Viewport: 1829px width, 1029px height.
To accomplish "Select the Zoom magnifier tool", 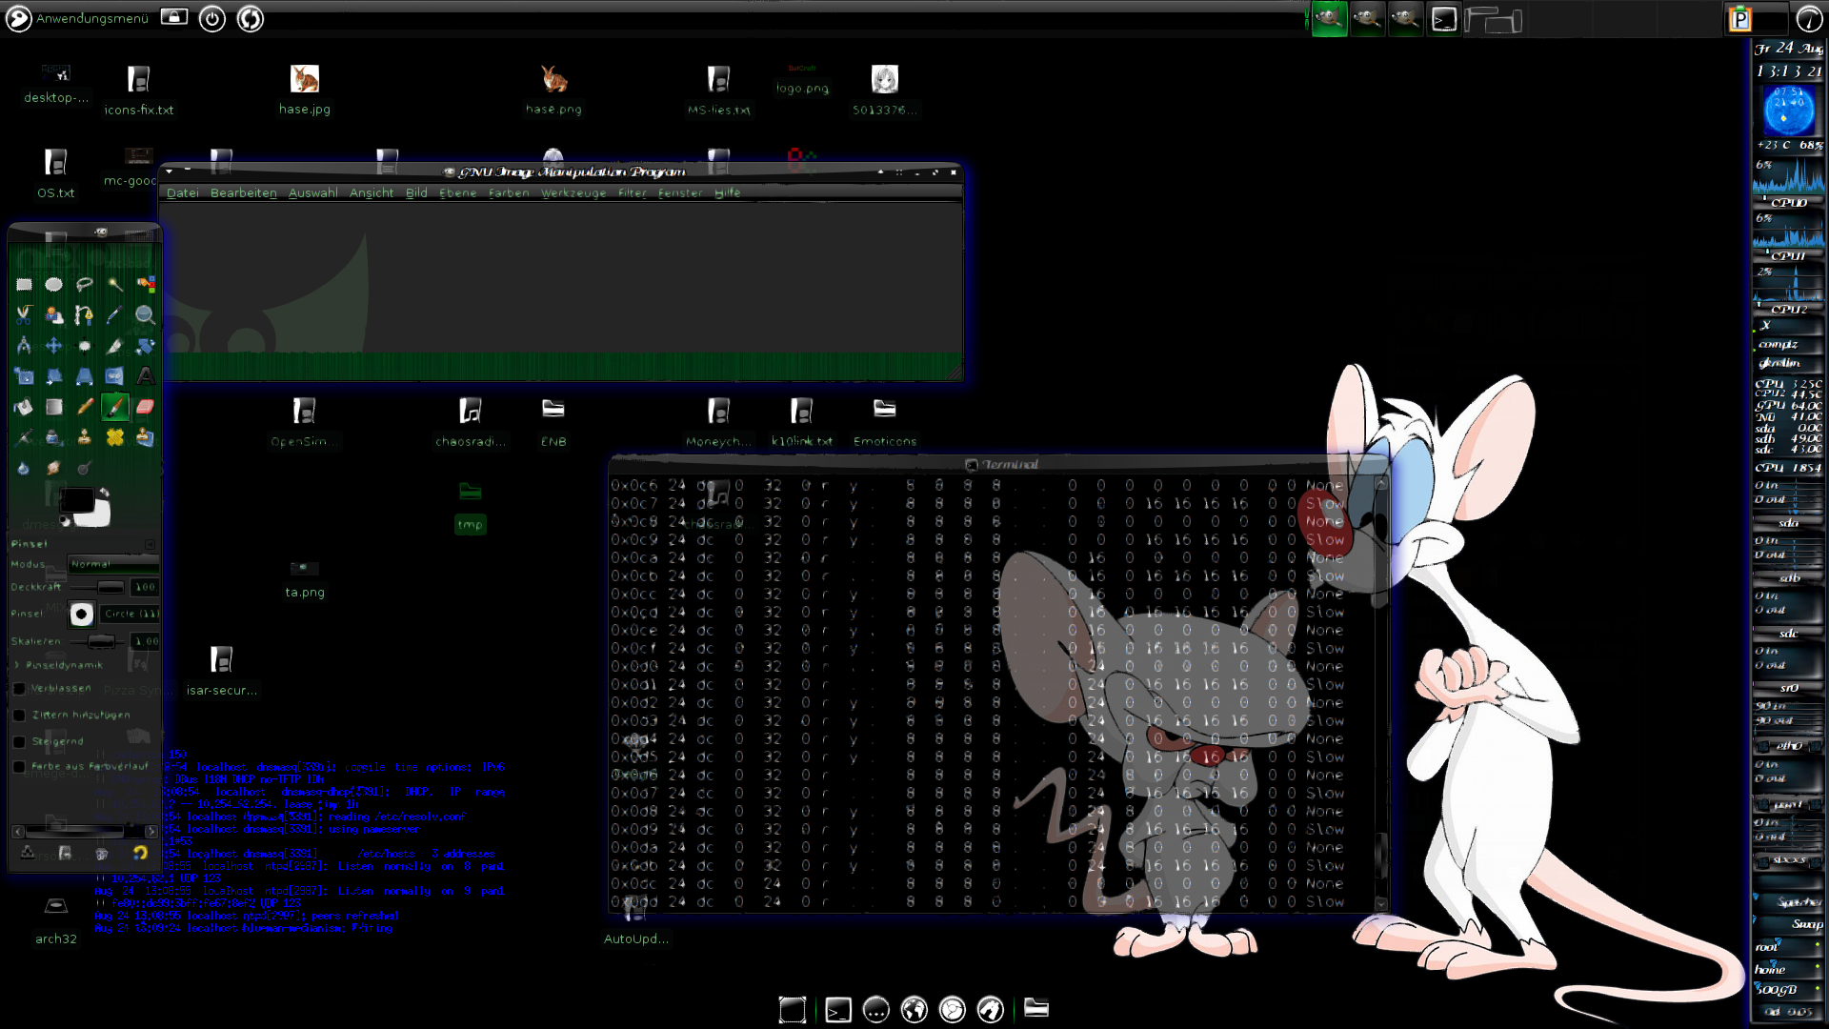I will click(145, 314).
